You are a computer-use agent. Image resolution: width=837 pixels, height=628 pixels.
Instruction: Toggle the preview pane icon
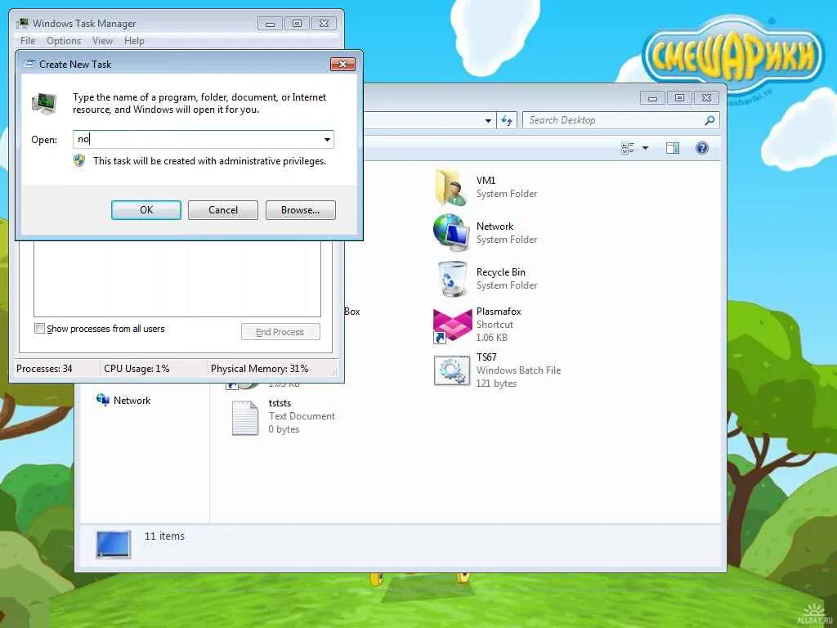click(673, 148)
